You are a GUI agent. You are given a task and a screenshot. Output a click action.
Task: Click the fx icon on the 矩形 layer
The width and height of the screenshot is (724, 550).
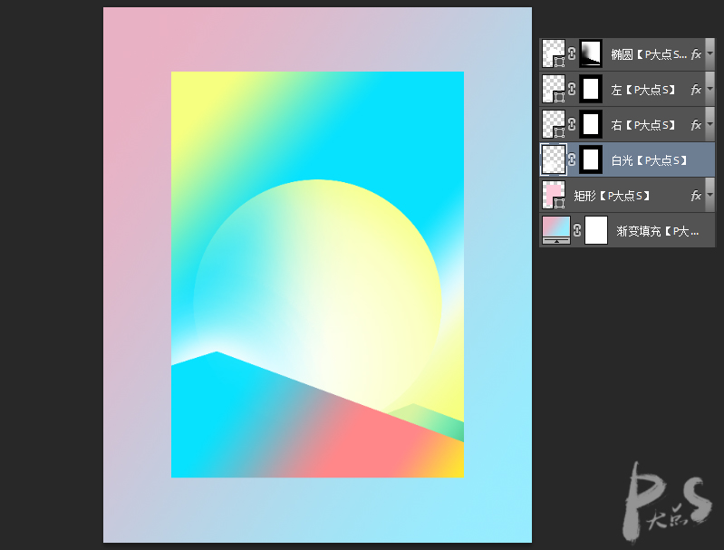pyautogui.click(x=696, y=196)
